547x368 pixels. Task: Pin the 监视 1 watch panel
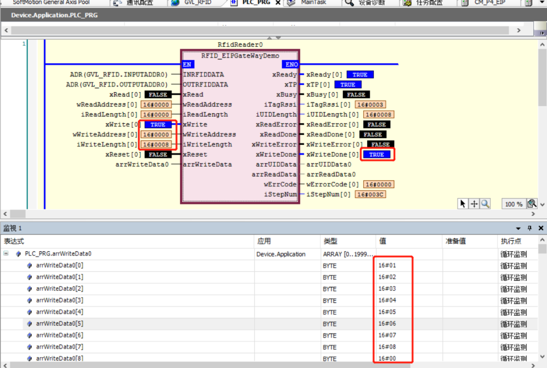tap(530, 229)
